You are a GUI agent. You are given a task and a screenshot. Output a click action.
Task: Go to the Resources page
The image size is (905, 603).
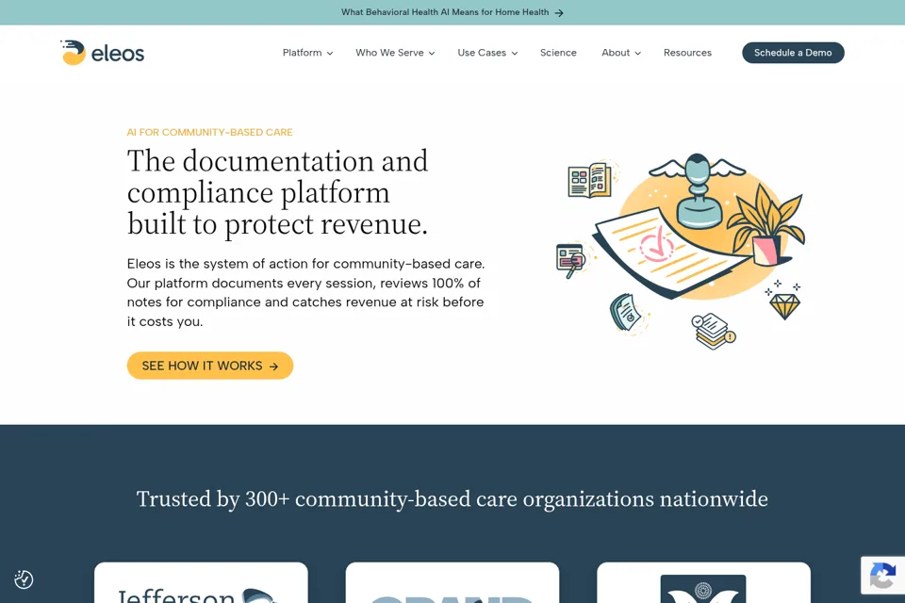[687, 53]
